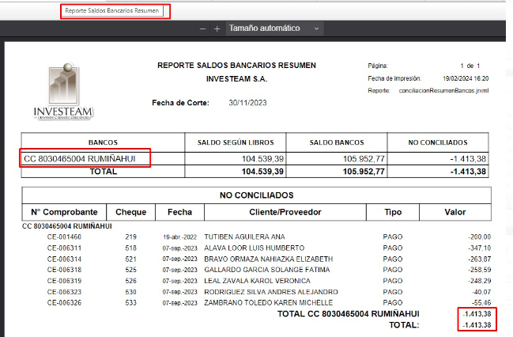Click the zoom in plus button
This screenshot has height=337, width=513.
(x=217, y=28)
